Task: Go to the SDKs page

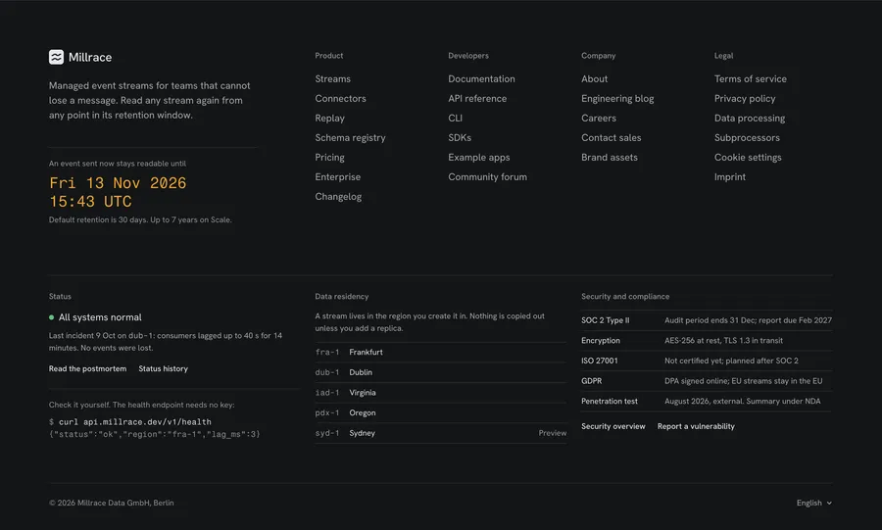Action: click(460, 138)
